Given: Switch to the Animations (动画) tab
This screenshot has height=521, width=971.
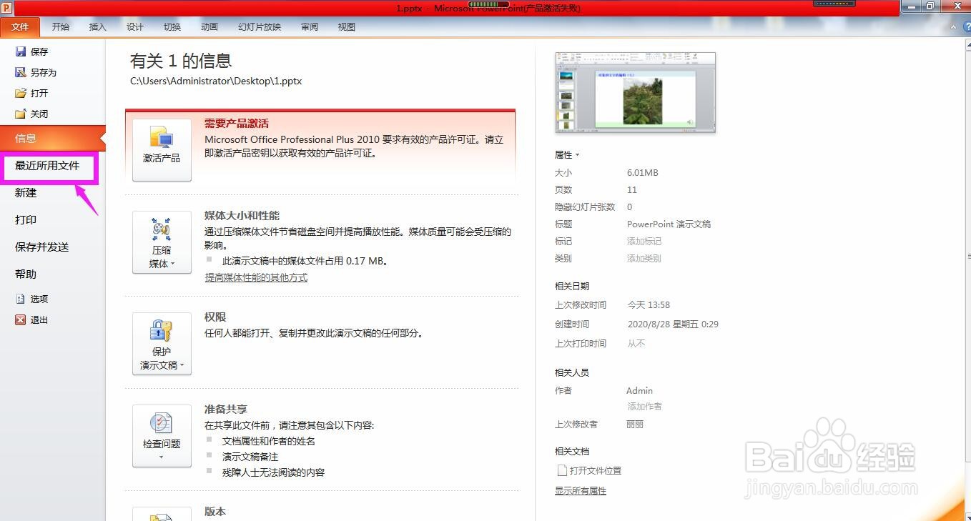Looking at the screenshot, I should click(210, 27).
